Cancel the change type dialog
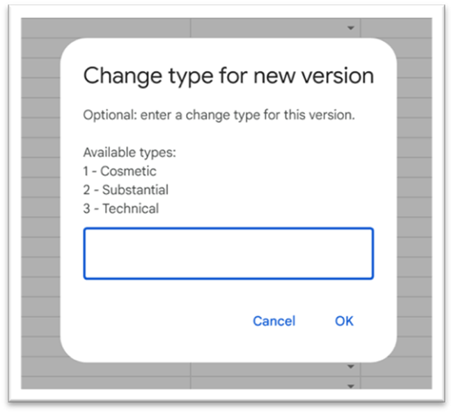 click(x=274, y=321)
